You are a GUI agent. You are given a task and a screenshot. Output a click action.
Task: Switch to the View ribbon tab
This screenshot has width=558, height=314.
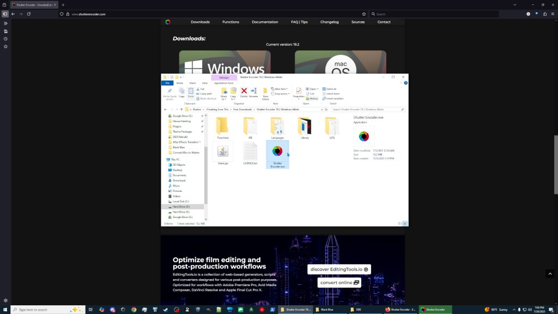point(205,83)
